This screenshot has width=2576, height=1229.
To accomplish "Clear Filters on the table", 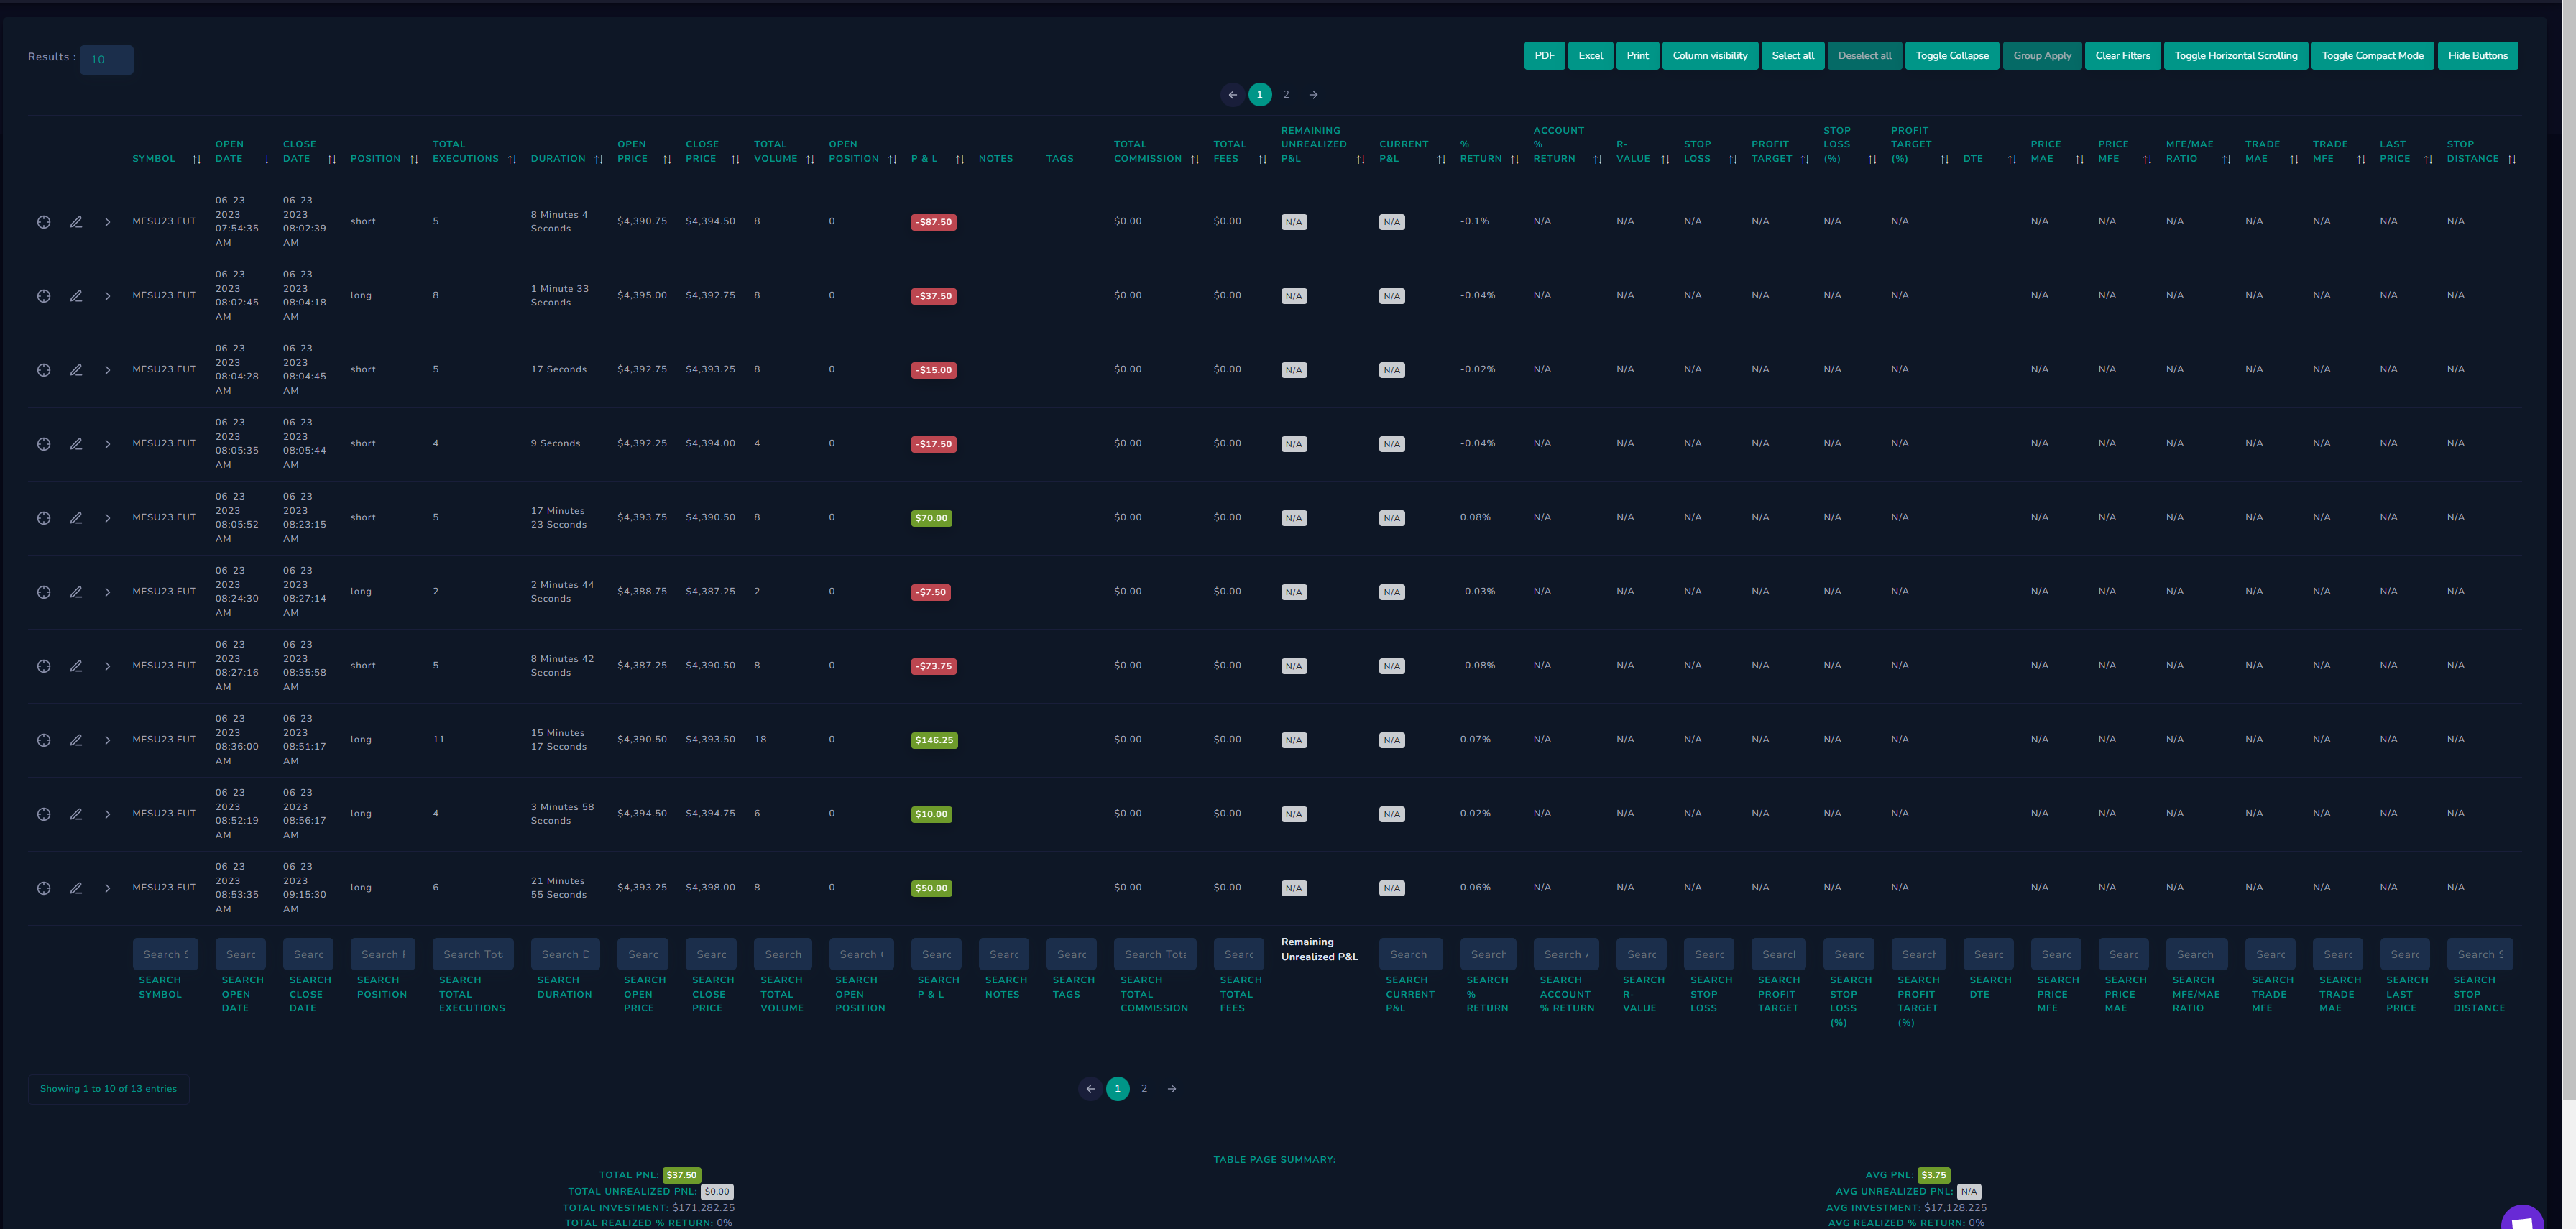I will pyautogui.click(x=2122, y=56).
